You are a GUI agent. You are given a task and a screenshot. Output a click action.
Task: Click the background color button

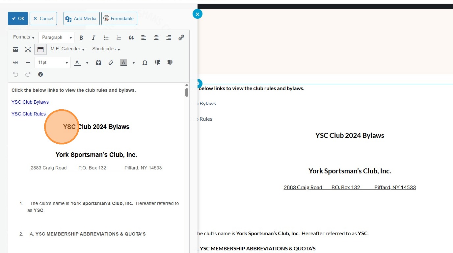(123, 63)
